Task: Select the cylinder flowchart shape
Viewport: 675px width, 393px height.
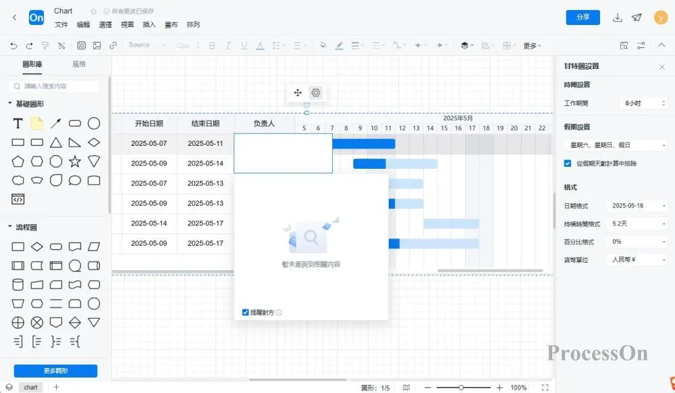Action: [x=18, y=284]
